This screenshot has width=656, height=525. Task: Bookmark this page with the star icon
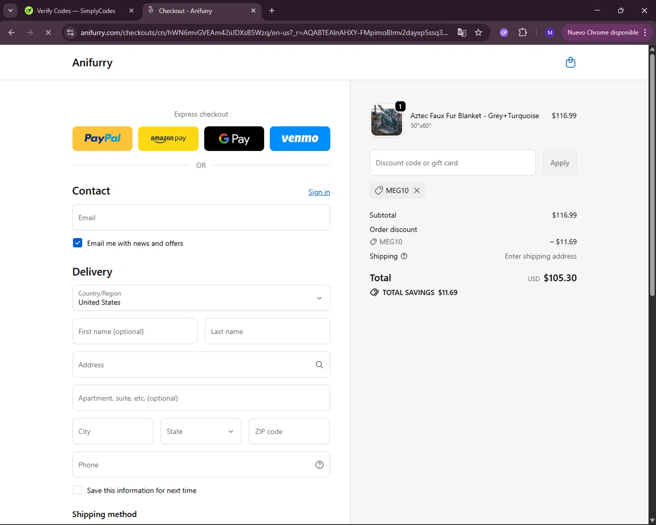(x=478, y=32)
